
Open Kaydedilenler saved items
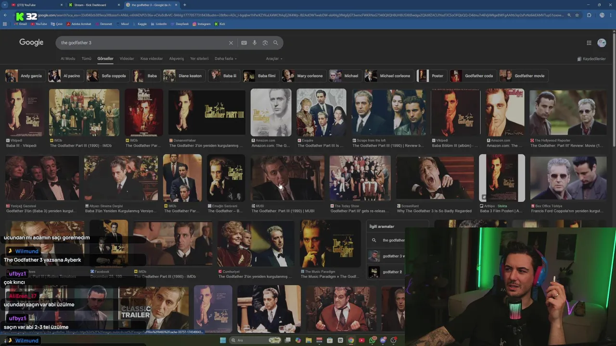[x=591, y=59]
